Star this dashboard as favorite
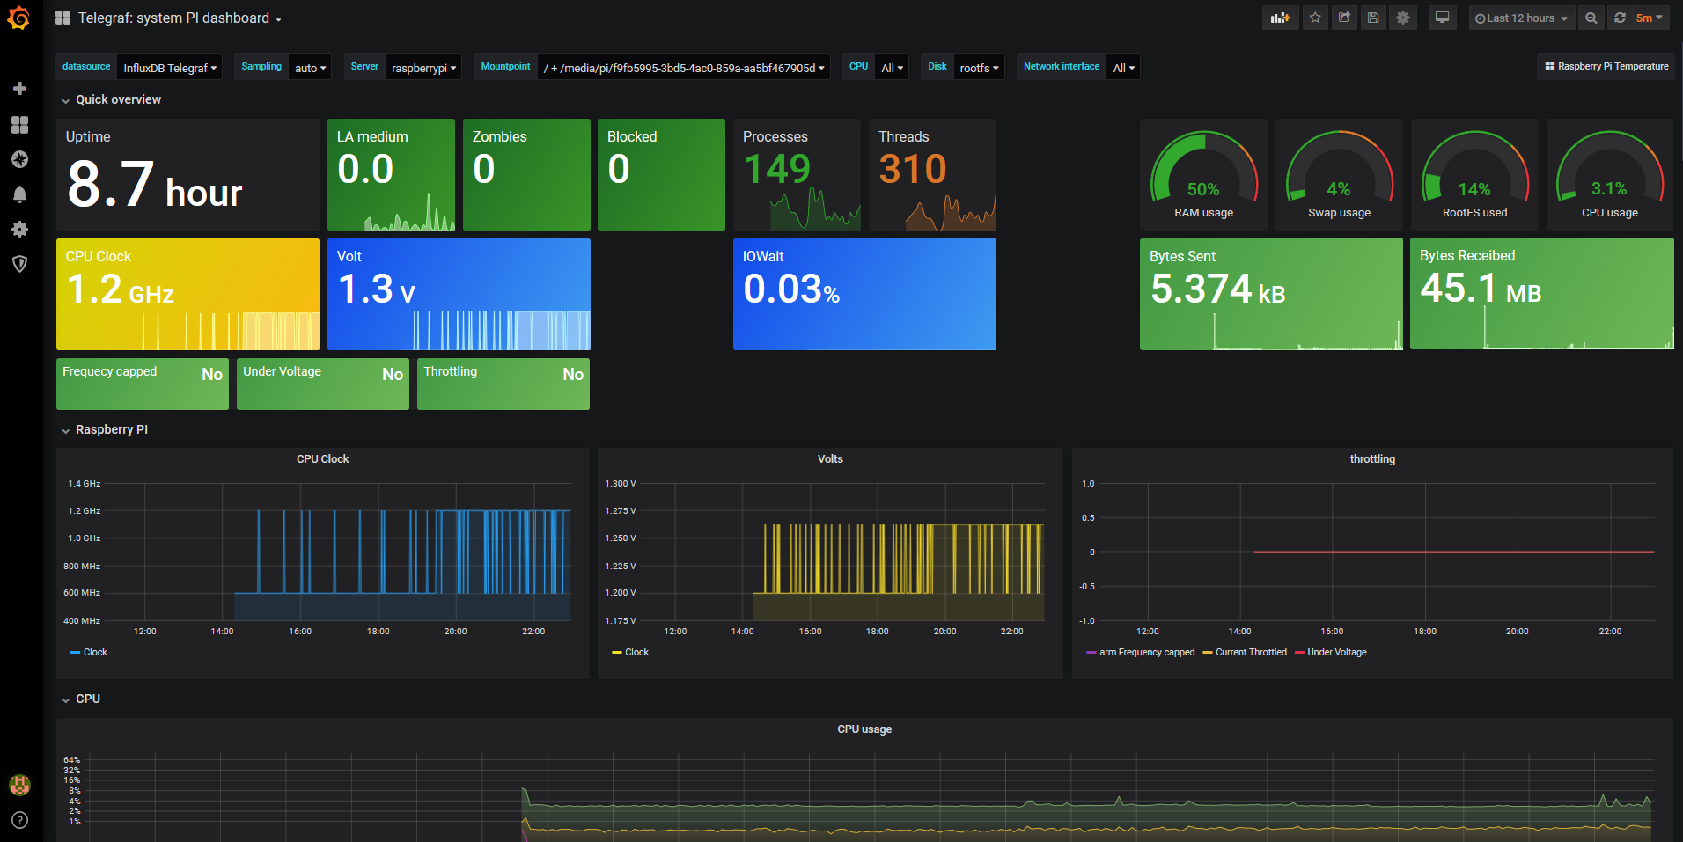1683x842 pixels. pos(1315,18)
